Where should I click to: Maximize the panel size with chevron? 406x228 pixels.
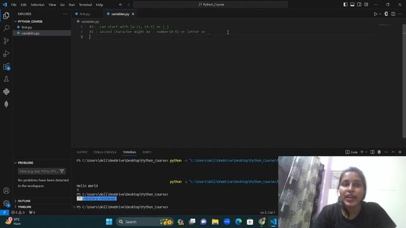(393, 152)
